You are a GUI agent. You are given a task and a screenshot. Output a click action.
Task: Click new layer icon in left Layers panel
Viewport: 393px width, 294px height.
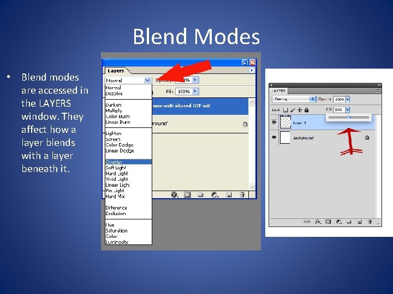click(x=229, y=195)
